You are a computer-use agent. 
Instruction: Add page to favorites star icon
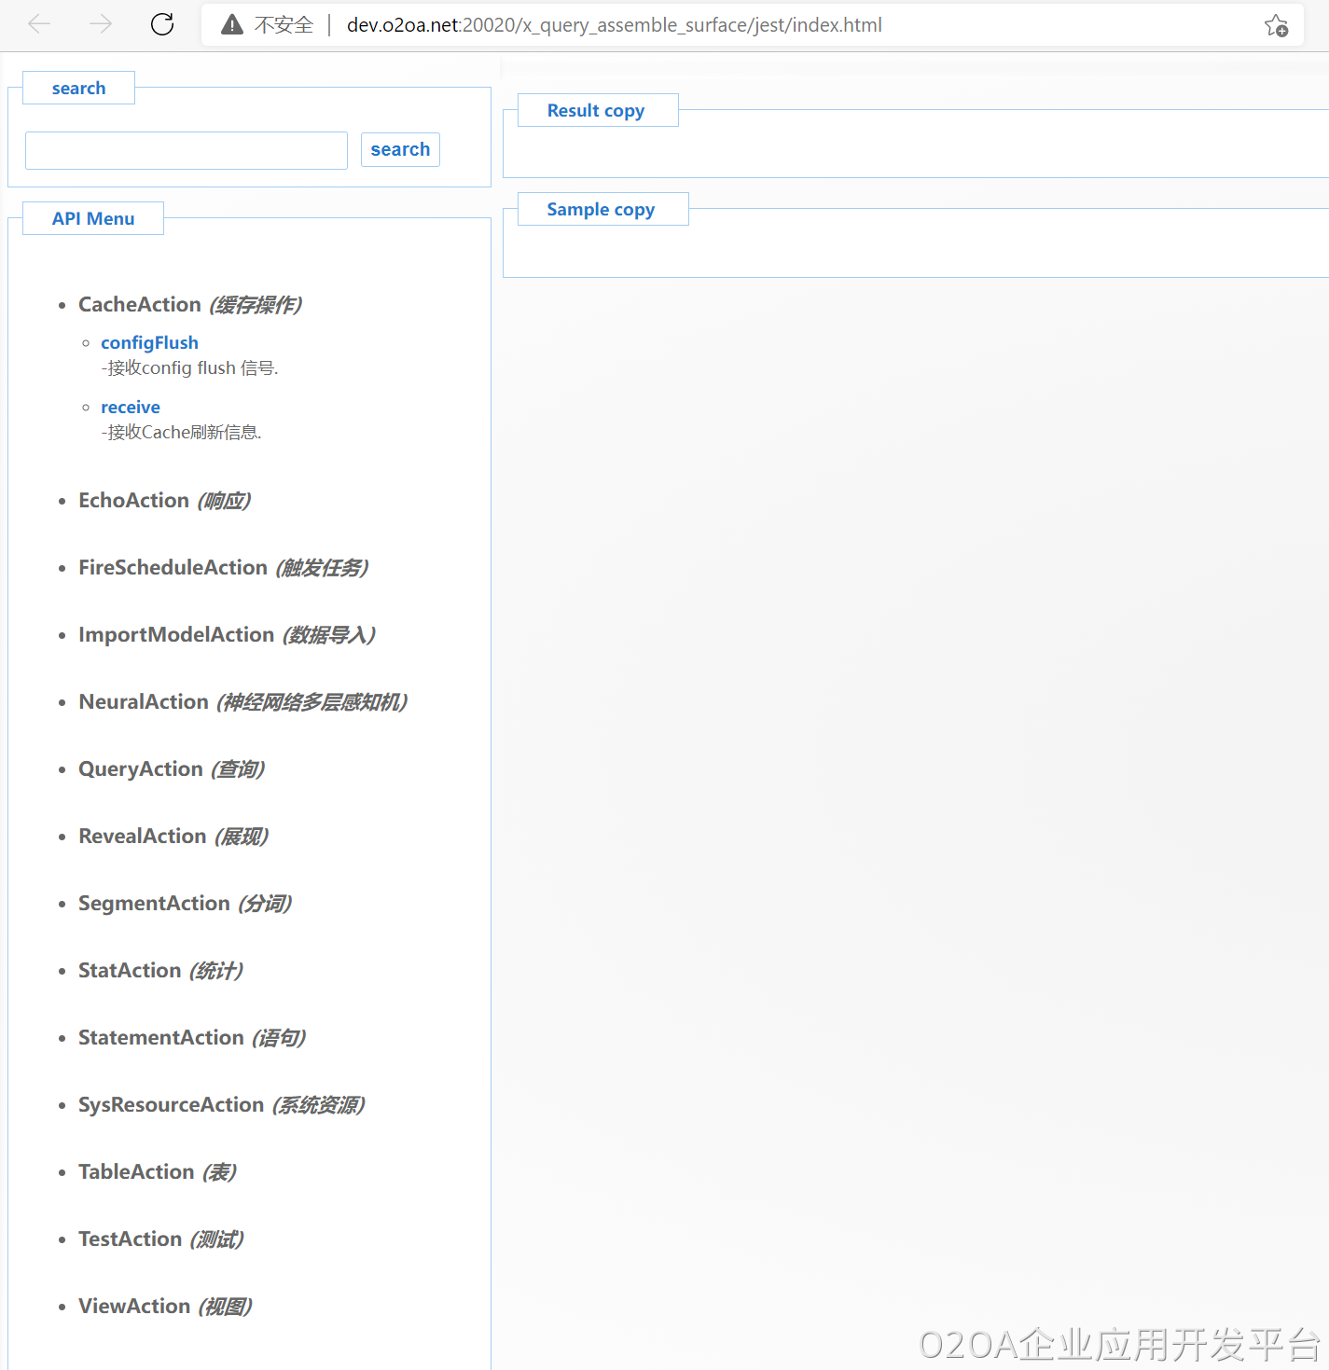click(1276, 25)
